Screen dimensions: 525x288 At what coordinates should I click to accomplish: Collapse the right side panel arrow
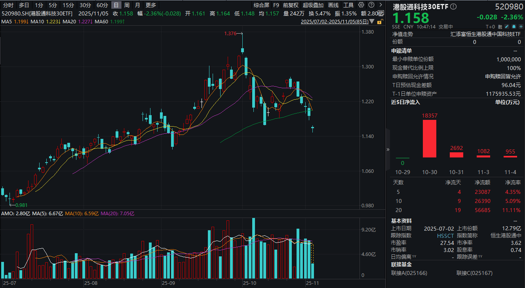point(388,150)
